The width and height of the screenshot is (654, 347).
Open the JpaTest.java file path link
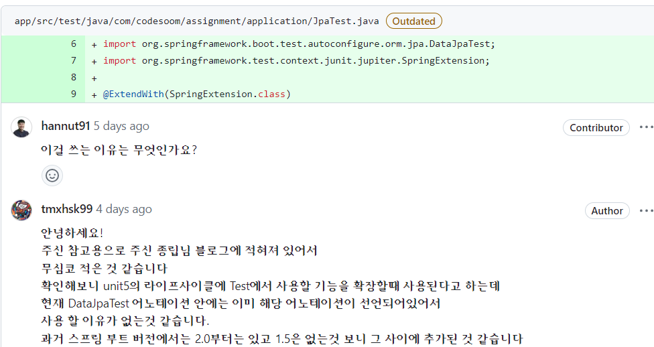196,21
